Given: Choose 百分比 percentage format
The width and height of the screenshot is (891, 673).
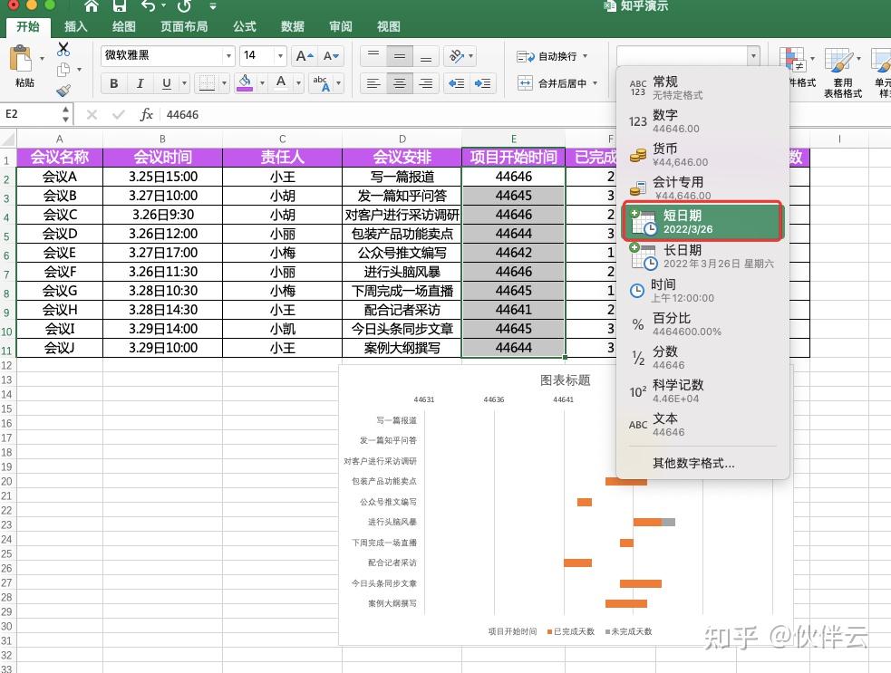Looking at the screenshot, I should (x=702, y=323).
